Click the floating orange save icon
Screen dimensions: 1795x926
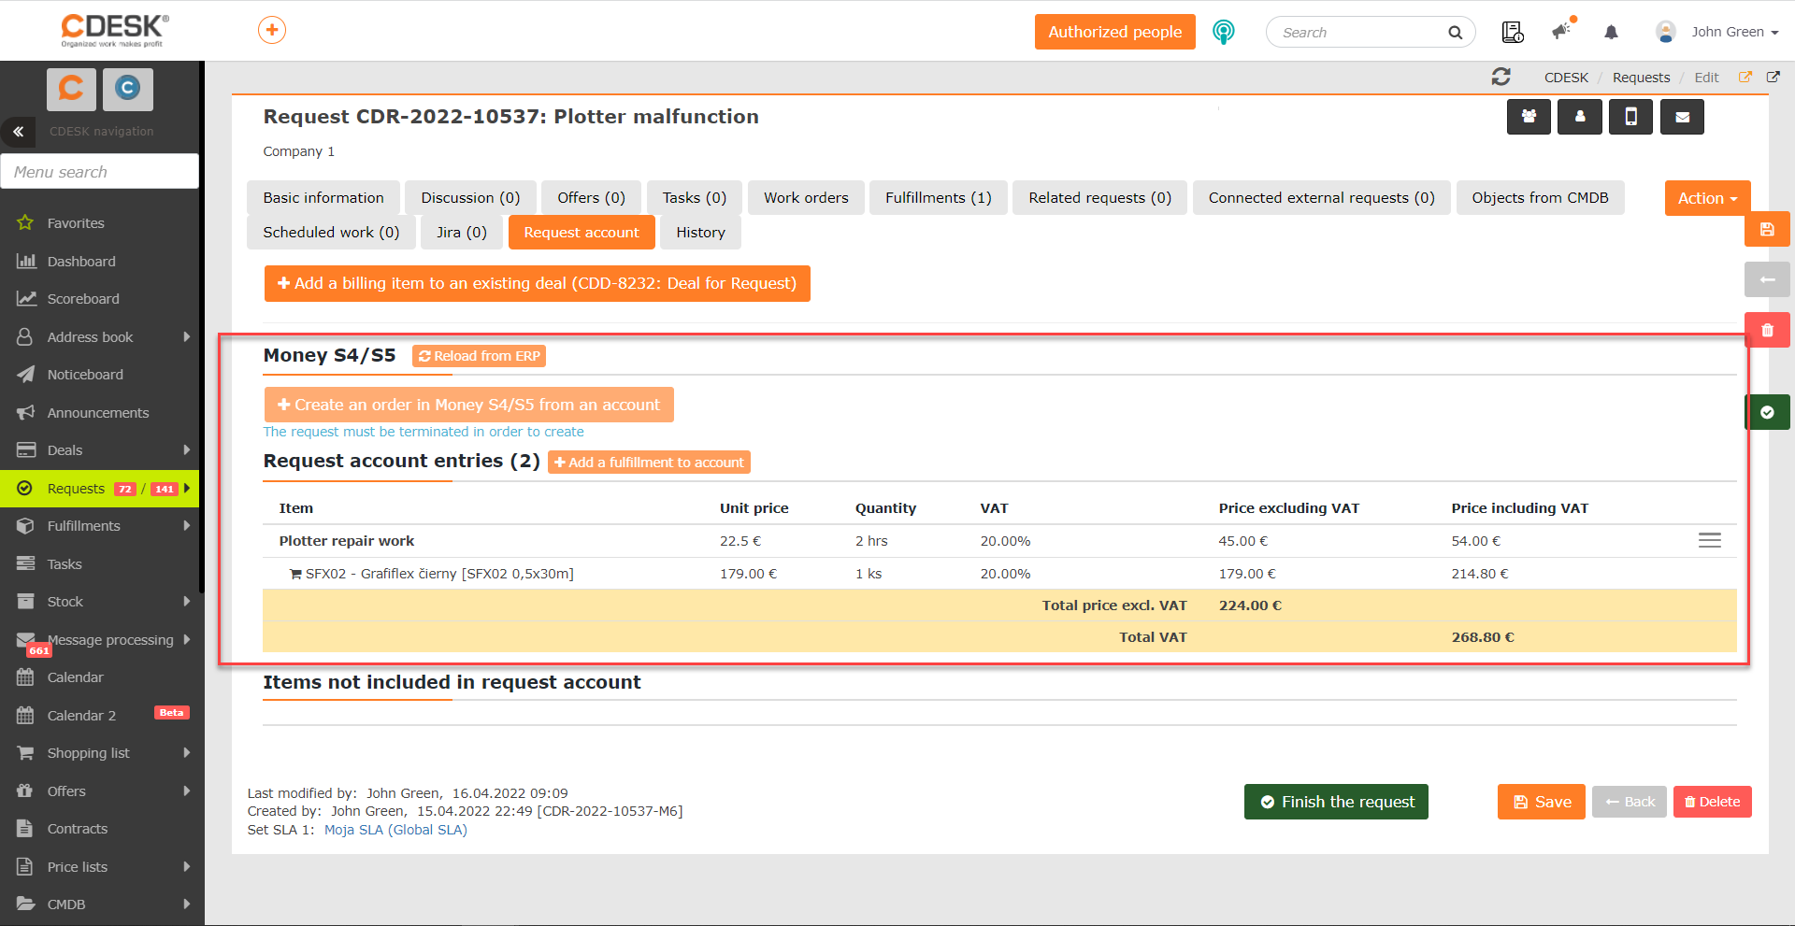[x=1767, y=229]
